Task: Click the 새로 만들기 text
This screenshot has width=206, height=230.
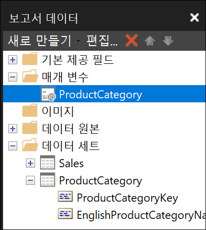Action: [40, 41]
